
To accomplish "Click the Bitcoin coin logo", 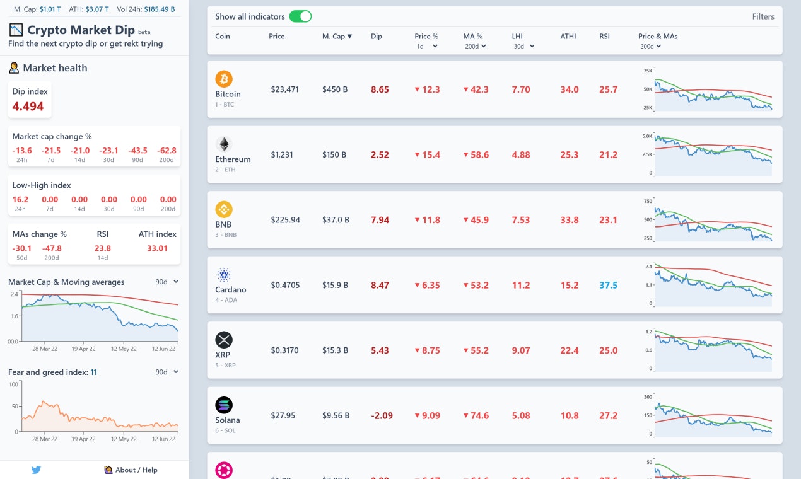I will pos(224,79).
